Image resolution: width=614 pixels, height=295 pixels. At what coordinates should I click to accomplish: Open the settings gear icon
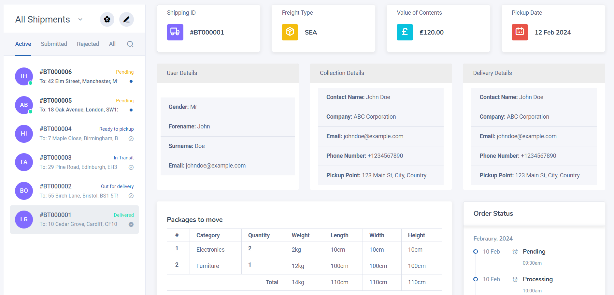coord(107,20)
